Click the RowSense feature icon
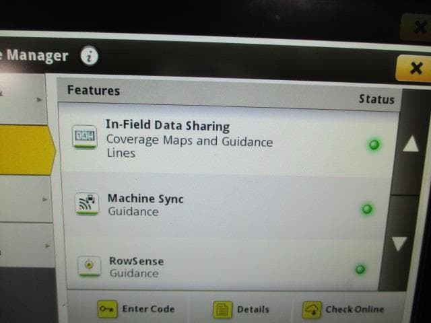 (x=88, y=266)
